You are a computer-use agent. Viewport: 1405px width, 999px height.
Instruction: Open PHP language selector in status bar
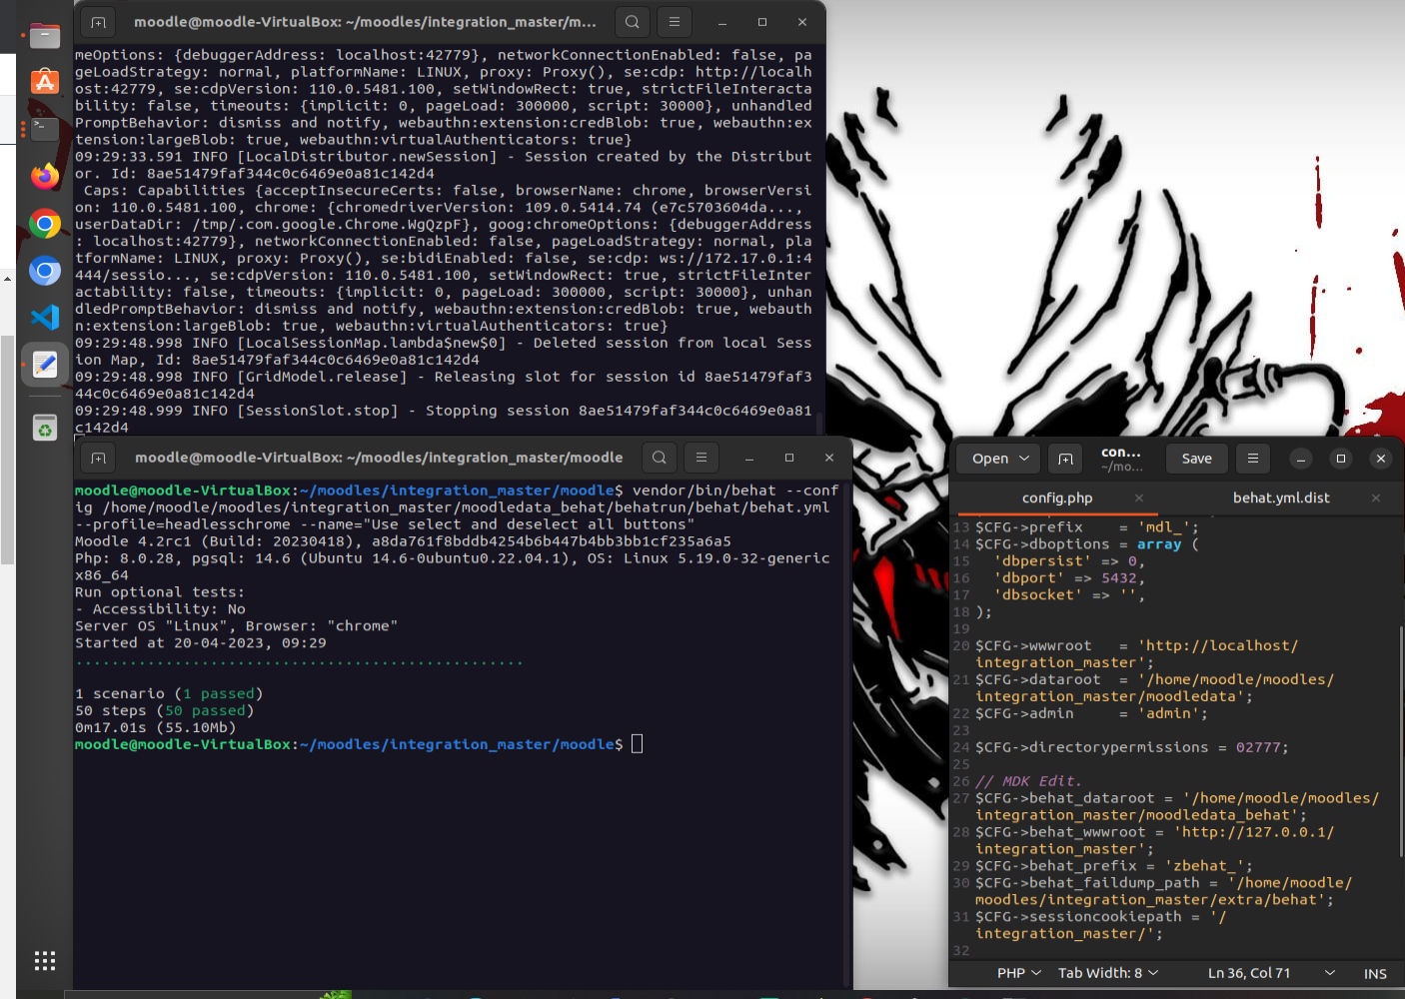point(1019,973)
